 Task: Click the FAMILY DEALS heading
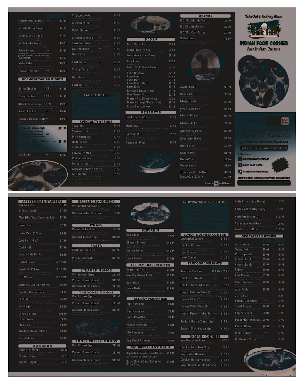pos(96,95)
